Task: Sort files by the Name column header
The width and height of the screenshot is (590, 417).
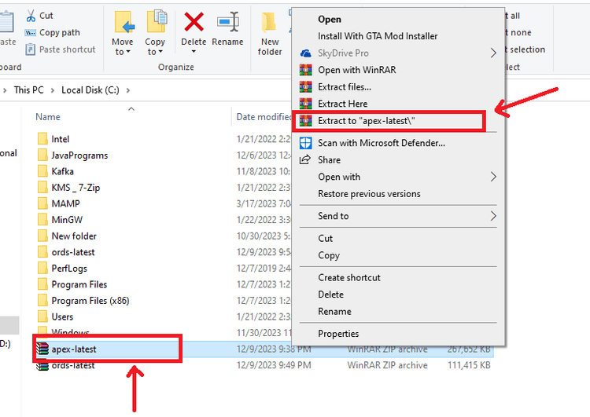Action: tap(48, 117)
